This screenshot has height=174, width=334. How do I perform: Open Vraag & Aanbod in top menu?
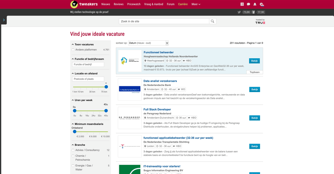(x=154, y=4)
